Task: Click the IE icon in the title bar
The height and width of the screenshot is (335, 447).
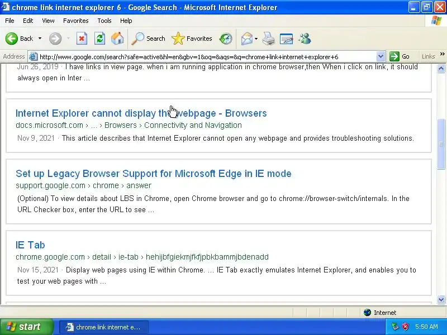Action: pos(6,7)
